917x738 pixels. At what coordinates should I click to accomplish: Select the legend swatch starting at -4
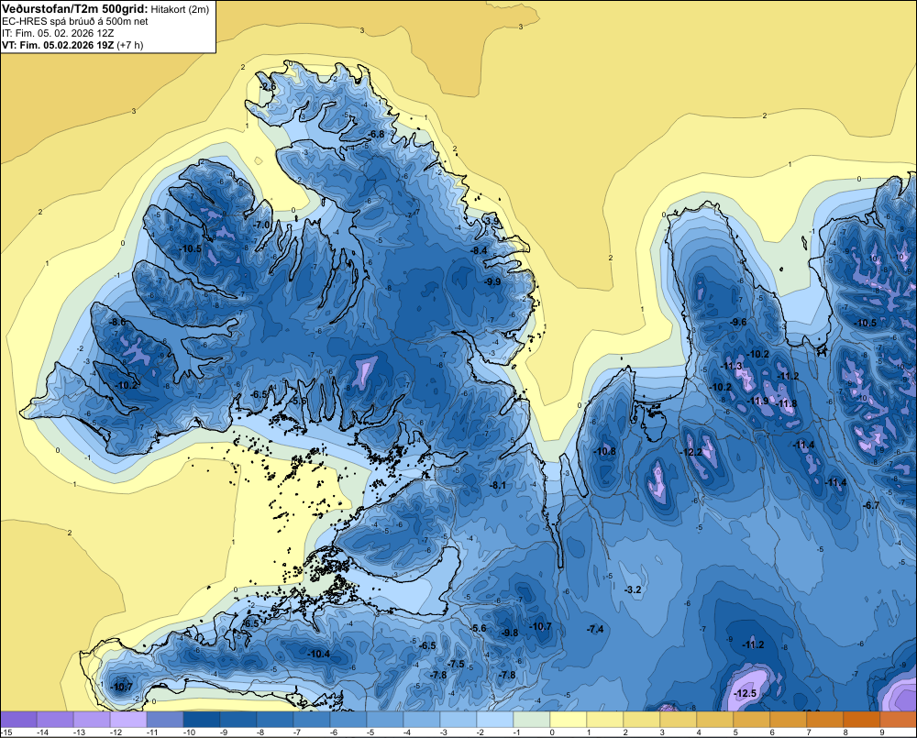(x=422, y=720)
